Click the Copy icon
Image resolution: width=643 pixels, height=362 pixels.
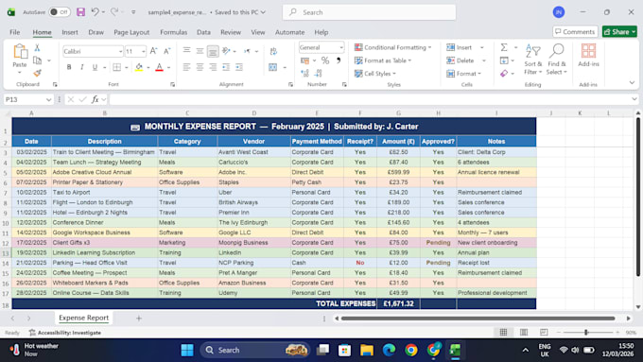[37, 60]
